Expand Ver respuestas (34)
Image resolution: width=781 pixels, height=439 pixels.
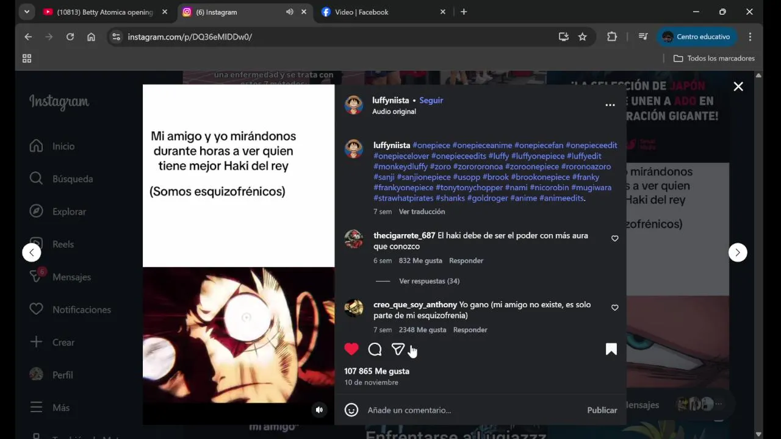click(x=429, y=281)
